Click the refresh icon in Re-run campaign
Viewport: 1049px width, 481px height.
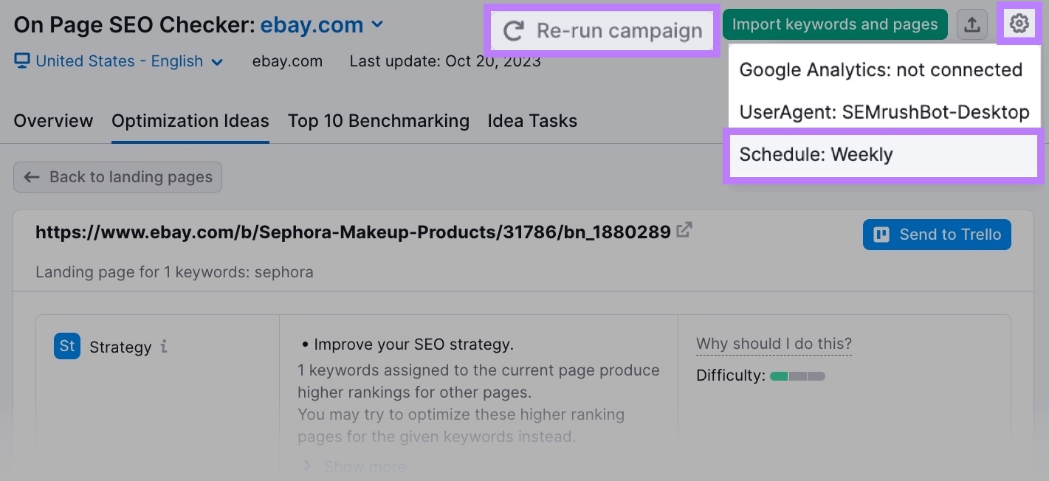[514, 31]
